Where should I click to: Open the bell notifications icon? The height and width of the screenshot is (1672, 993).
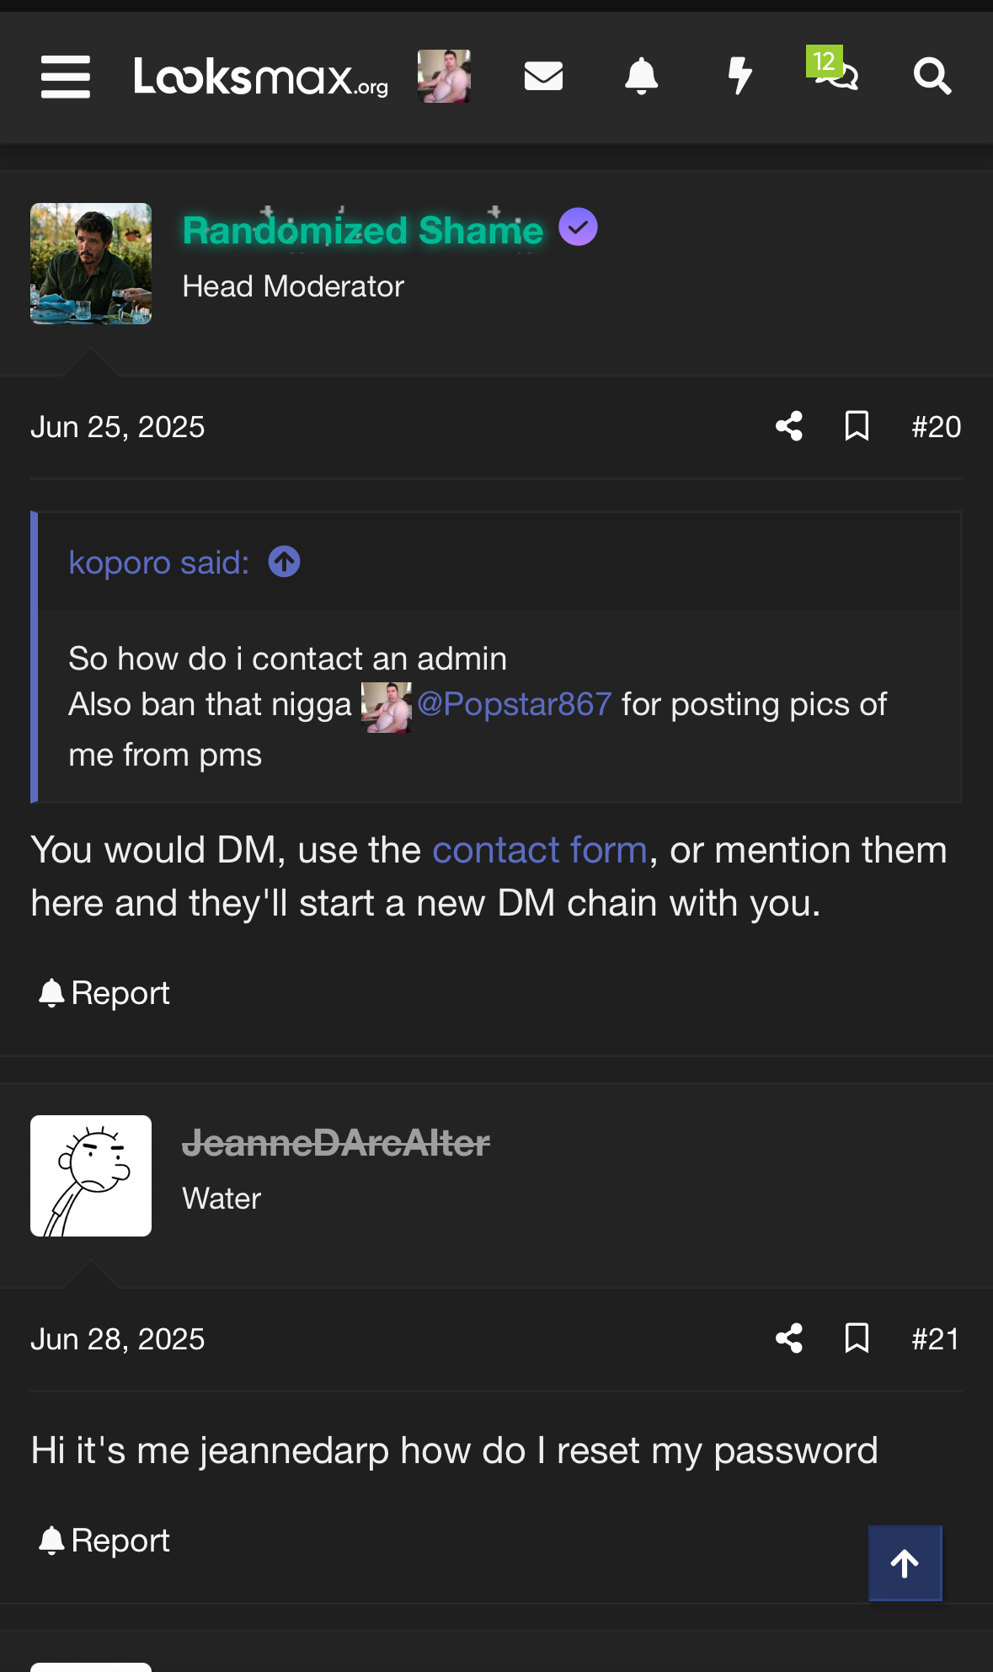641,76
